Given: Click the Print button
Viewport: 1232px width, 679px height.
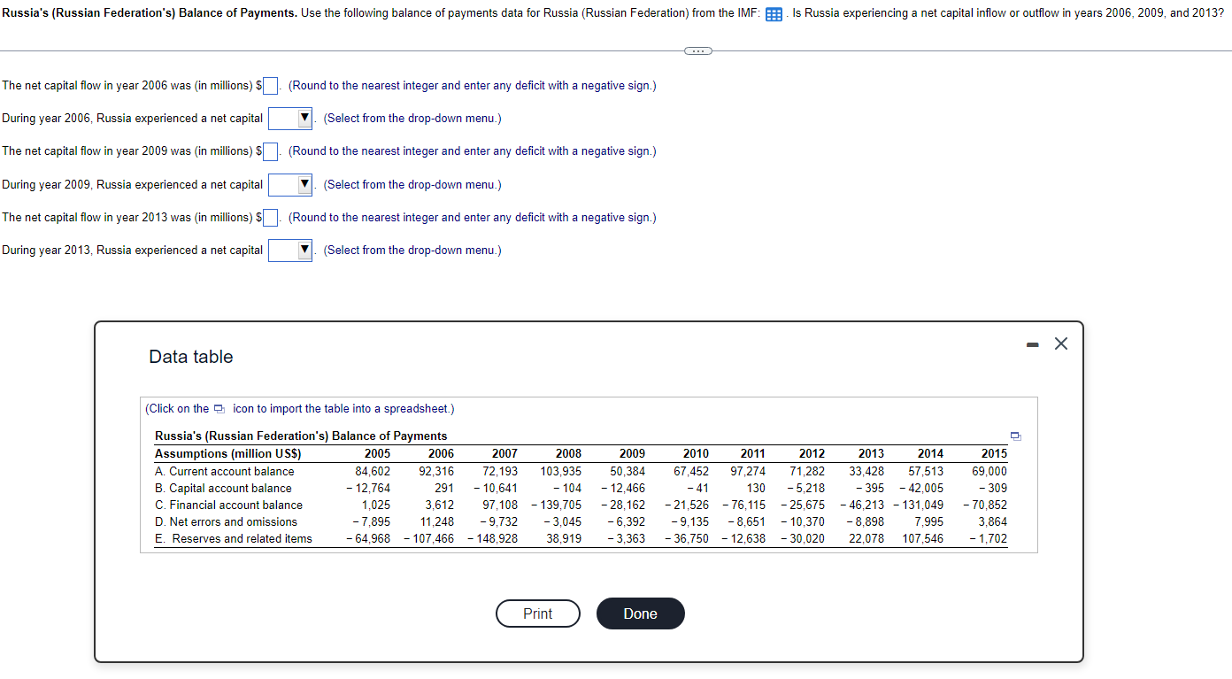Looking at the screenshot, I should click(x=538, y=613).
